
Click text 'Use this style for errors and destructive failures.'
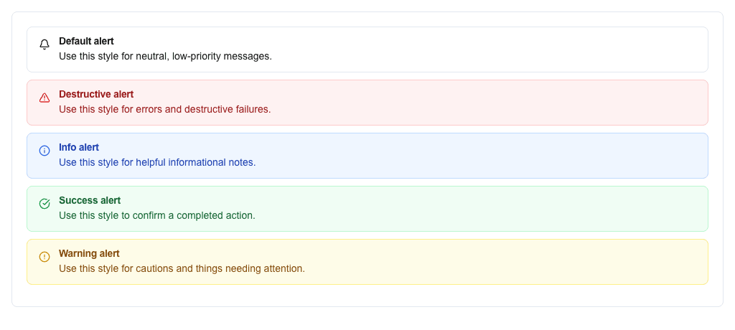coord(165,109)
